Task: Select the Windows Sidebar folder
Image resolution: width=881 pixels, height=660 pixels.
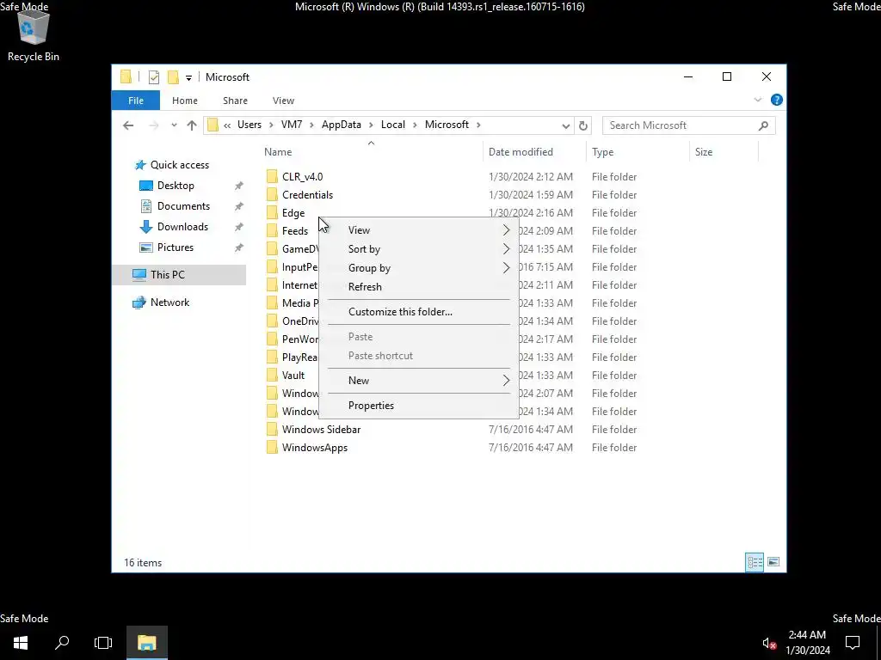Action: (321, 430)
